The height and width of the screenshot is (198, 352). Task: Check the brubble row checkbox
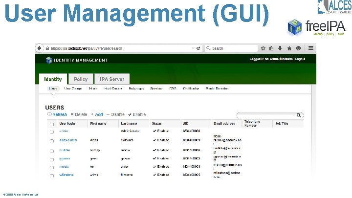[52, 151]
